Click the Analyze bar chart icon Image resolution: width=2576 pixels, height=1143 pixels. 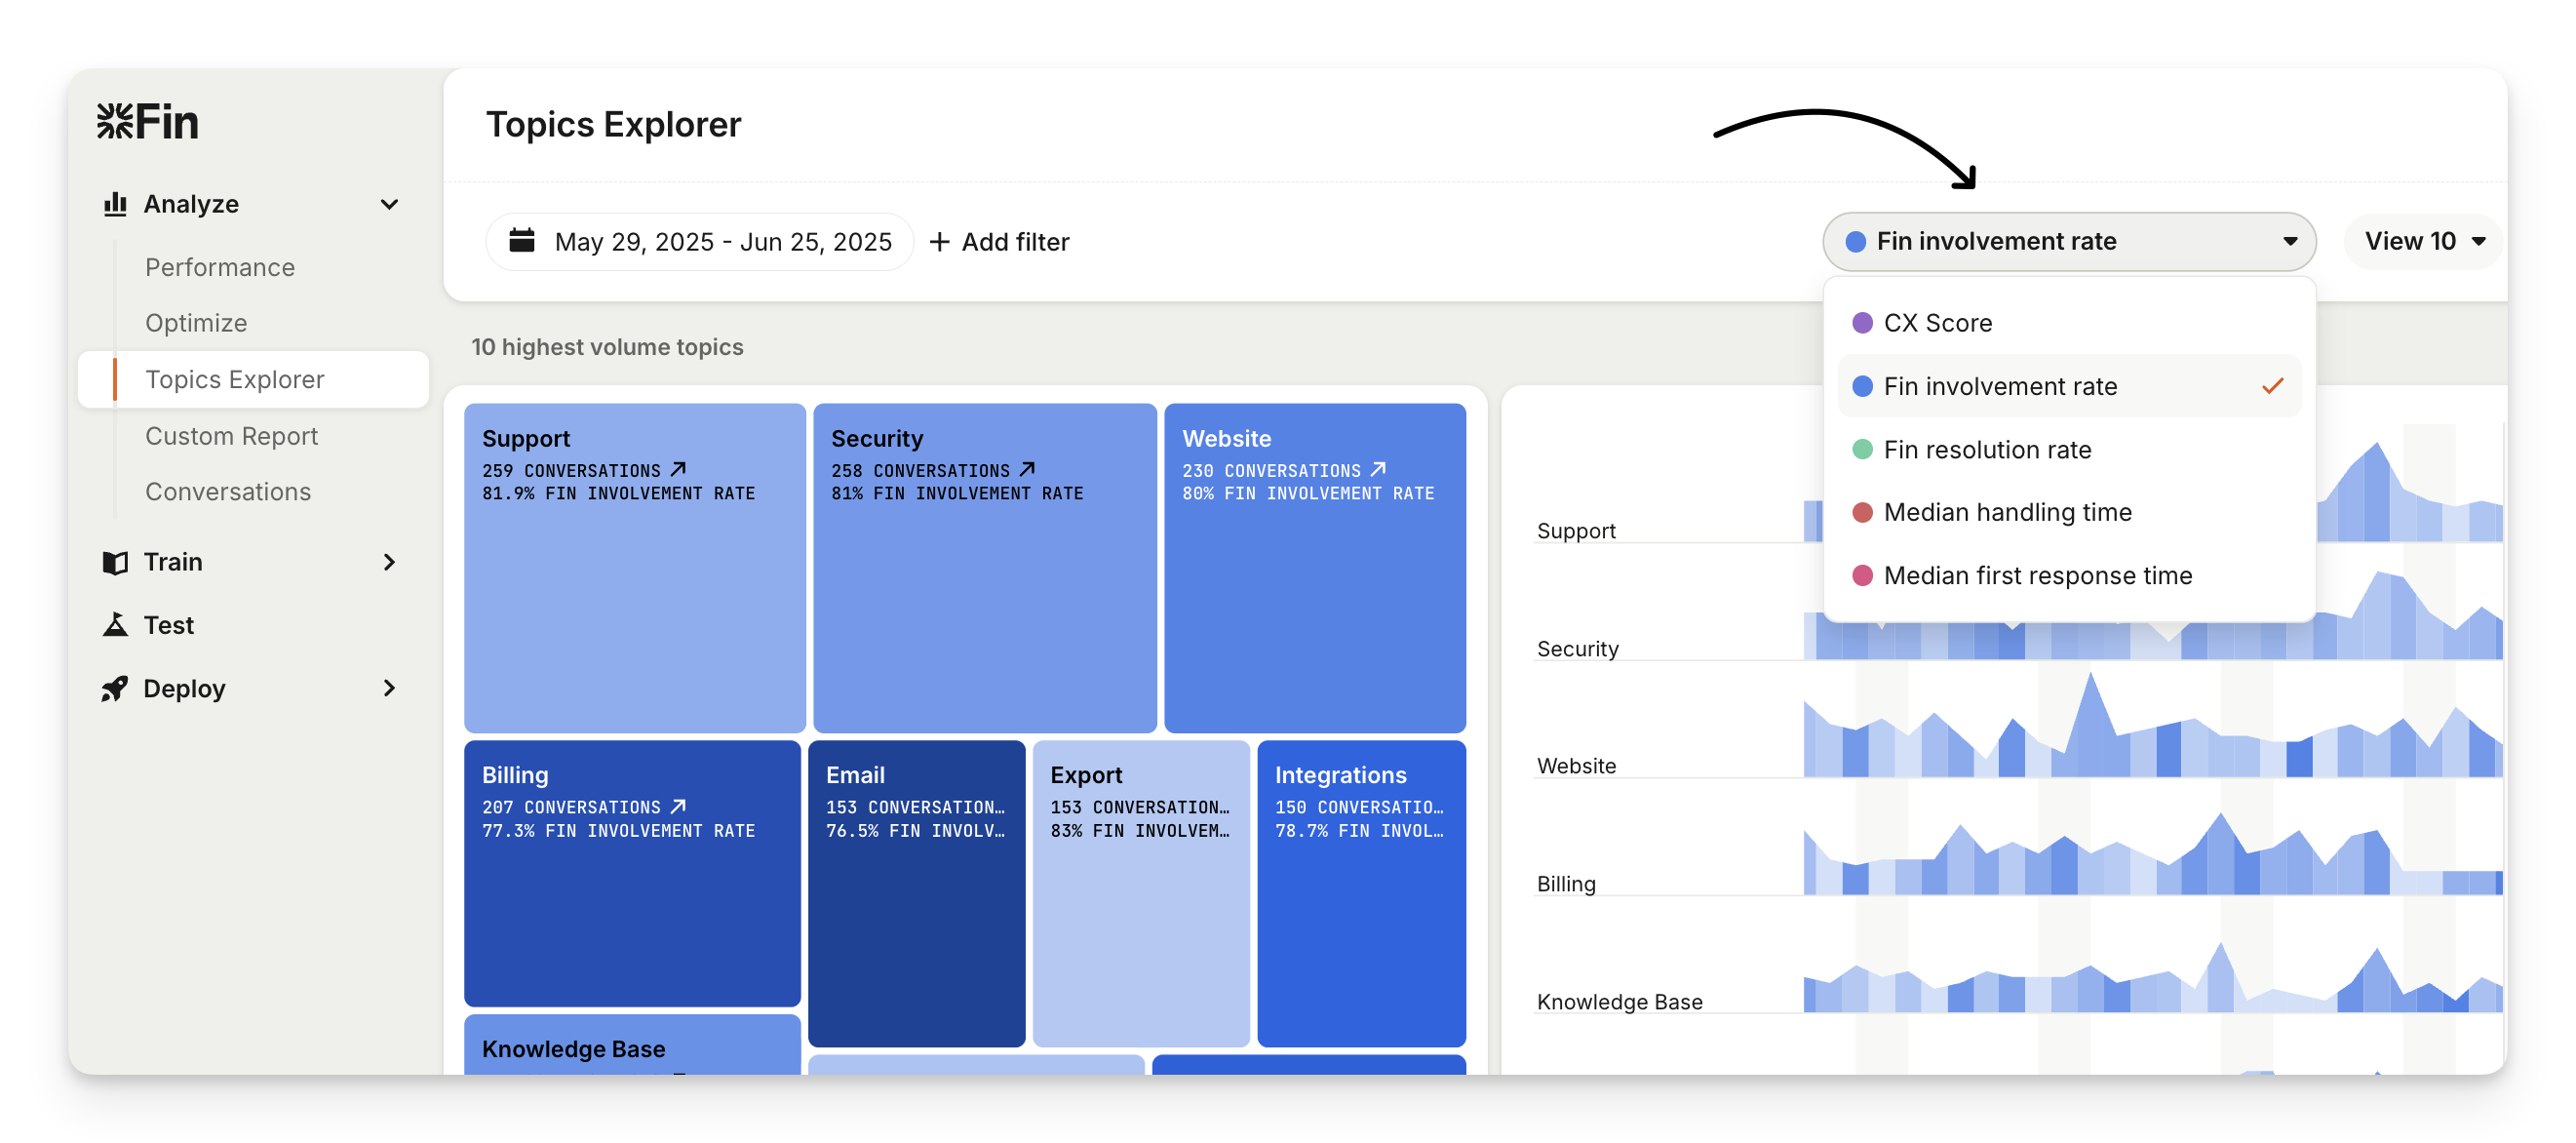coord(115,204)
